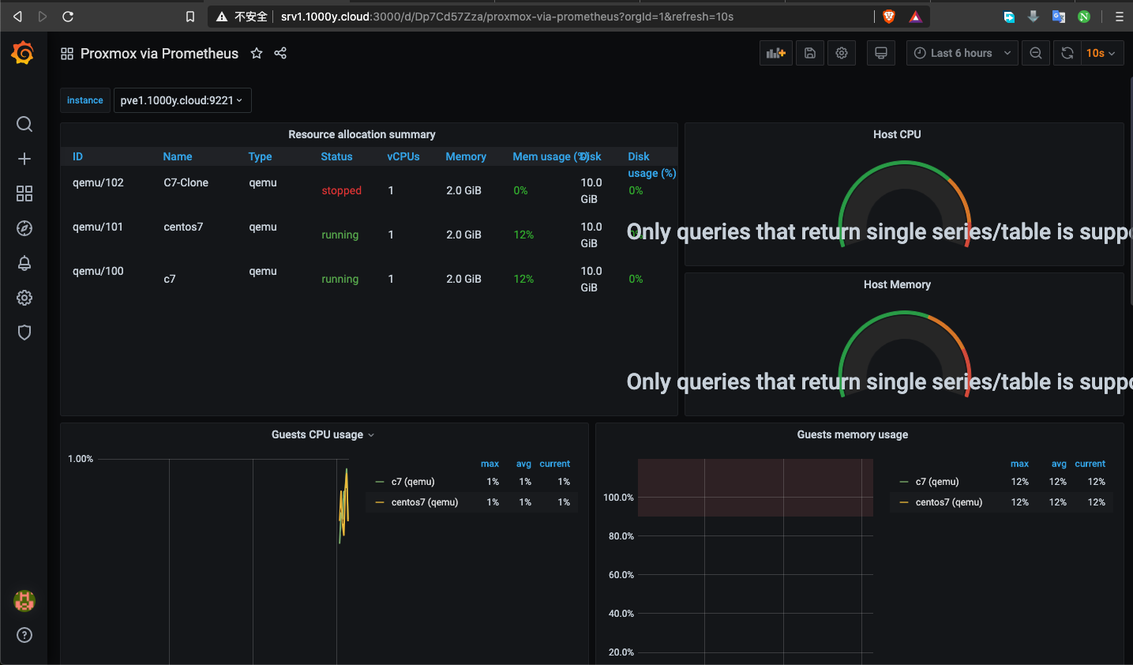The width and height of the screenshot is (1133, 665).
Task: Click the C7-Clone name cell
Action: tap(186, 182)
